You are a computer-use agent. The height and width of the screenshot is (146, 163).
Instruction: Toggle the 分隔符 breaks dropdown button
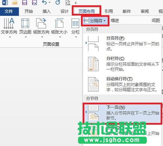click(x=95, y=21)
